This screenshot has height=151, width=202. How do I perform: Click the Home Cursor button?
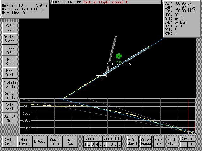point(25,142)
